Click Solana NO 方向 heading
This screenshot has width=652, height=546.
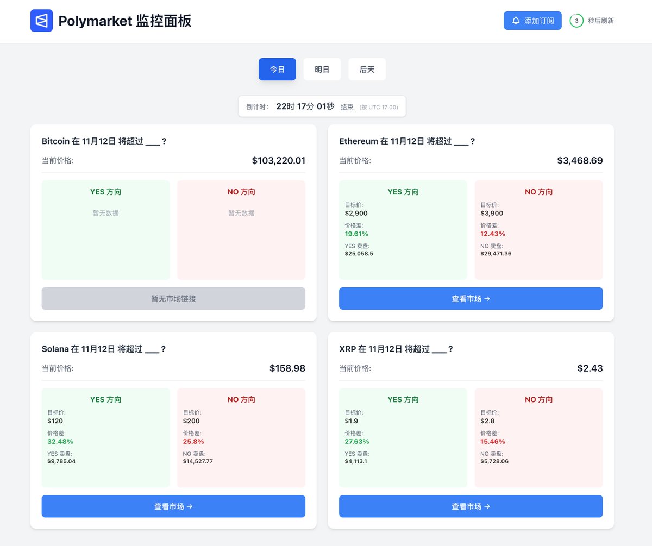pos(241,400)
